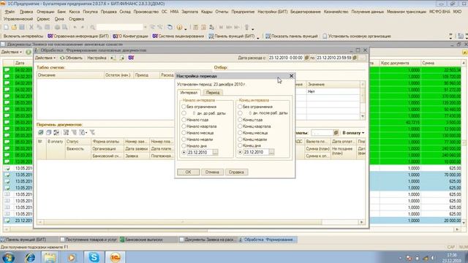Click period select button after end date
Screen dimensions: 468x263
pos(363,58)
